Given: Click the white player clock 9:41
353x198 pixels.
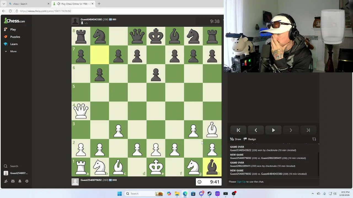Looking at the screenshot, I should tap(209, 182).
